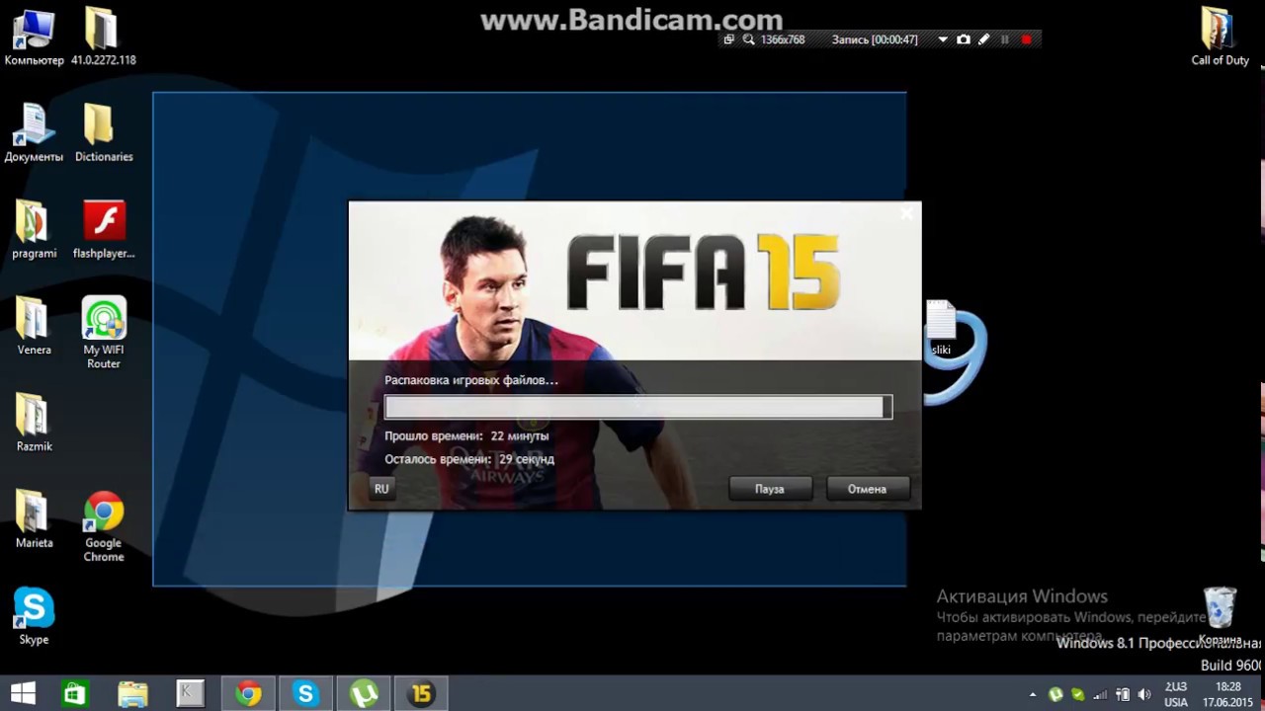
Task: Open the Компьютер desktop icon
Action: [x=34, y=38]
